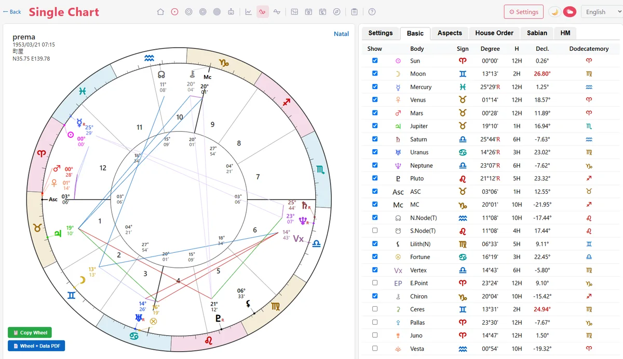Uncheck the Chiron show checkbox

click(x=375, y=296)
